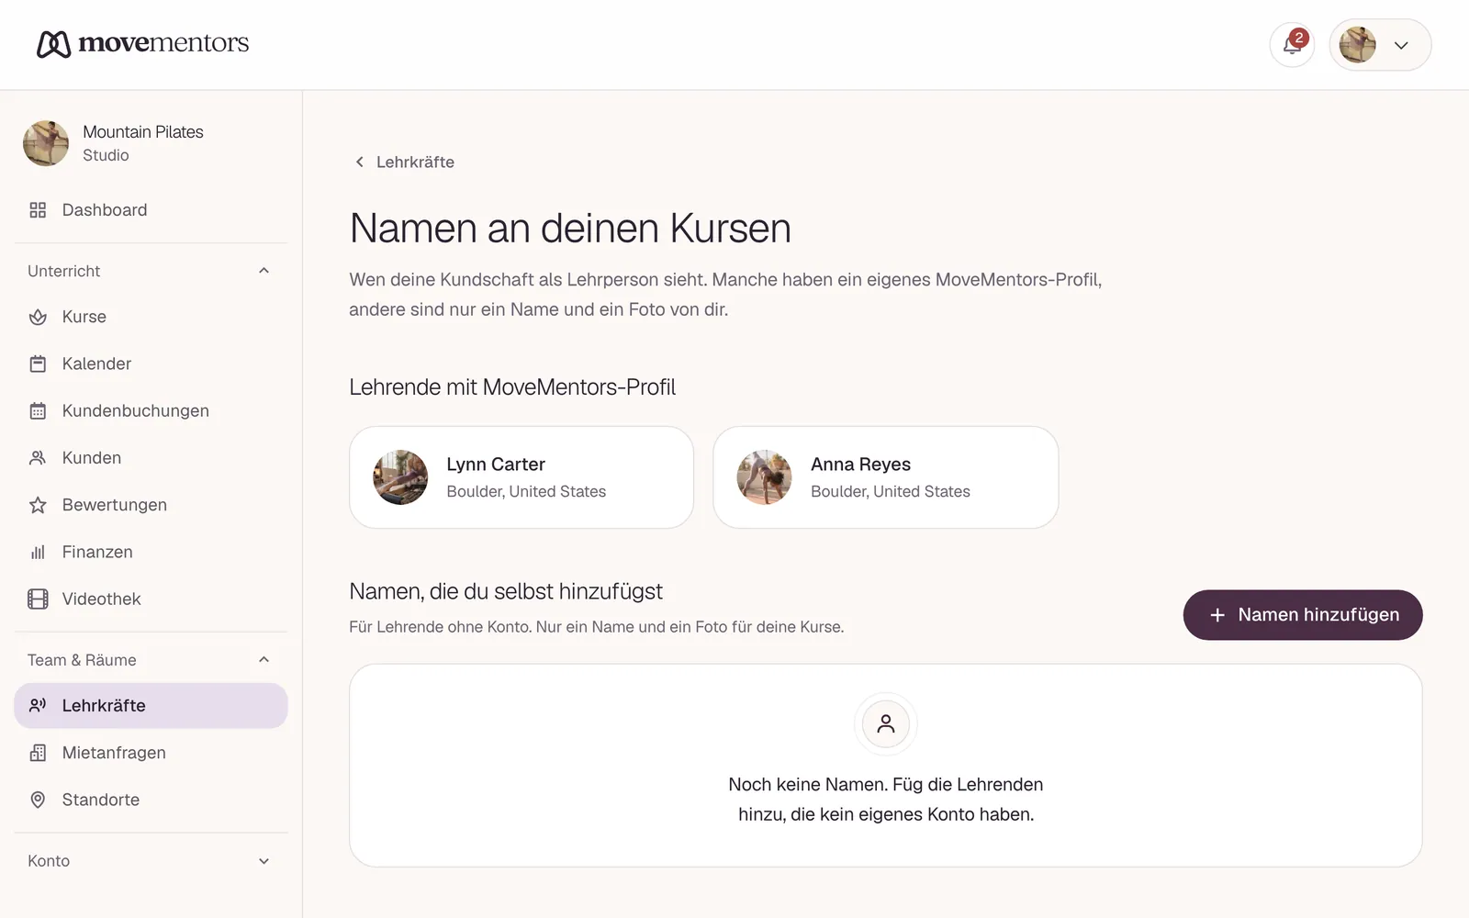The width and height of the screenshot is (1469, 918).
Task: Collapse the Team & Räume section
Action: pyautogui.click(x=264, y=660)
